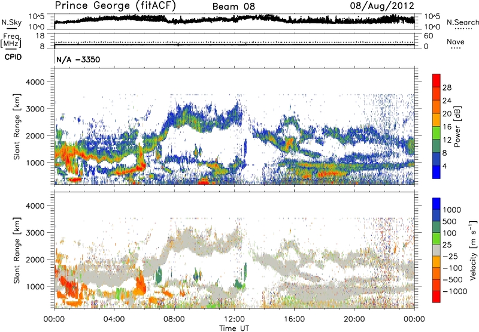Click the "08:00" time tick label
The height and width of the screenshot is (332, 479).
tap(174, 319)
